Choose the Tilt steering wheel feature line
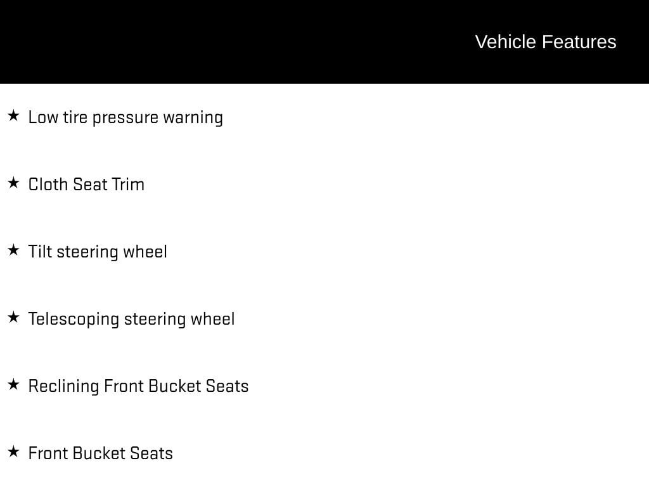Image resolution: width=649 pixels, height=487 pixels. click(x=98, y=252)
